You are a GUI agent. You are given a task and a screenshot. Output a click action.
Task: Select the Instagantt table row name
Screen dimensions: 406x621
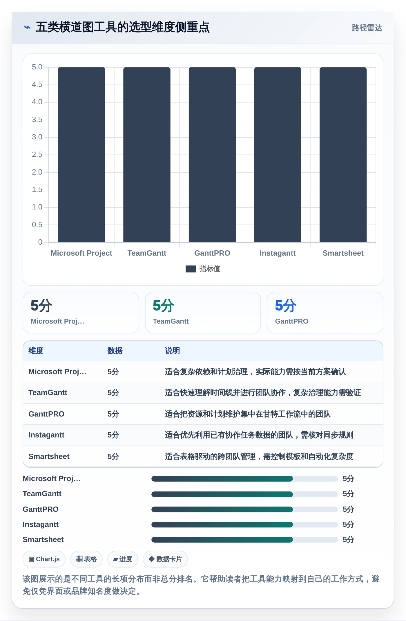pyautogui.click(x=46, y=435)
